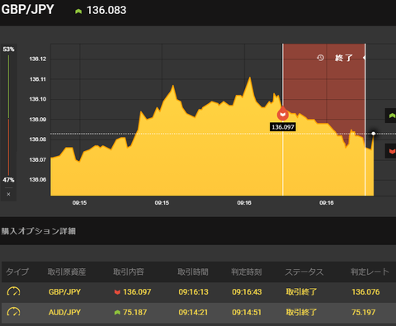
Task: Click the 53% trader sentiment bar
Action: click(8, 87)
